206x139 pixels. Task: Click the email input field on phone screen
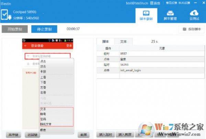click(48, 56)
